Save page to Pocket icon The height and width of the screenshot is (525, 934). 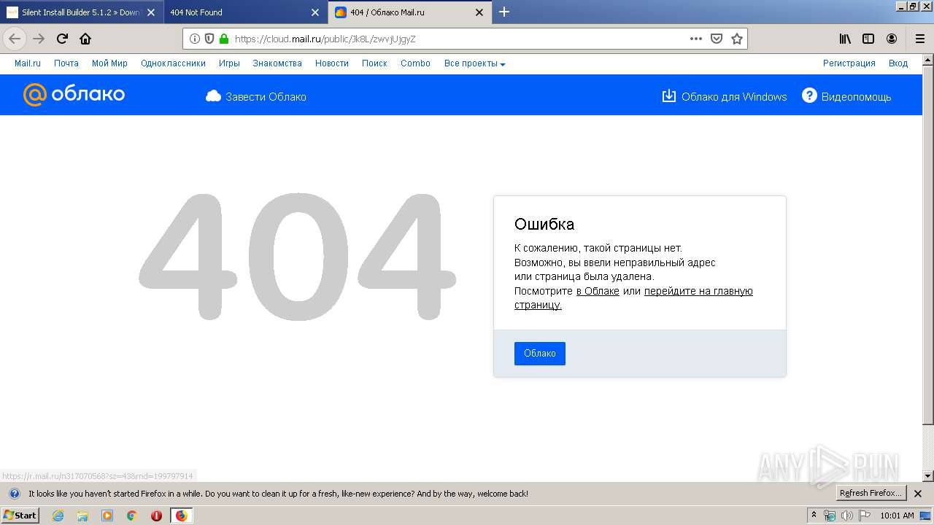(x=717, y=39)
